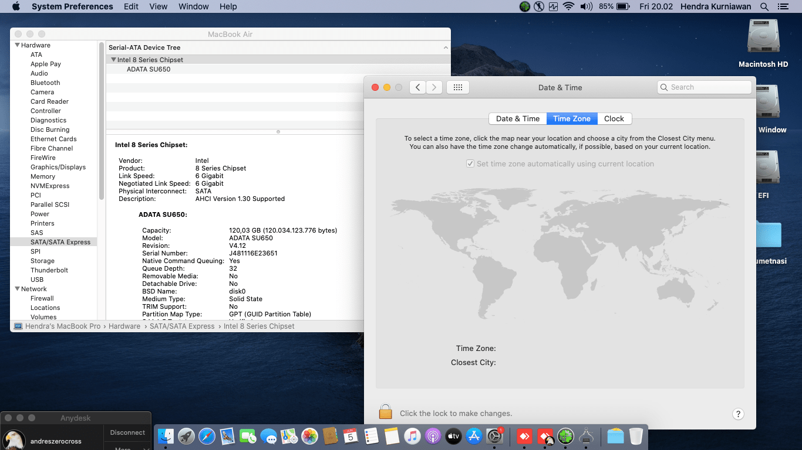This screenshot has width=802, height=450.
Task: Open Safari in the Dock
Action: click(207, 436)
